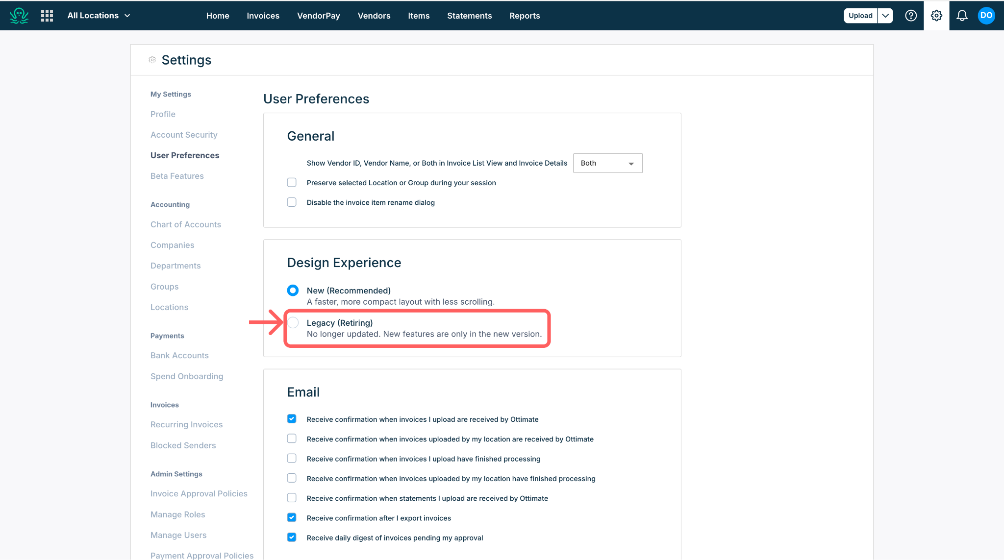
Task: Uncheck confirmation when invoices I upload are received
Action: point(292,419)
